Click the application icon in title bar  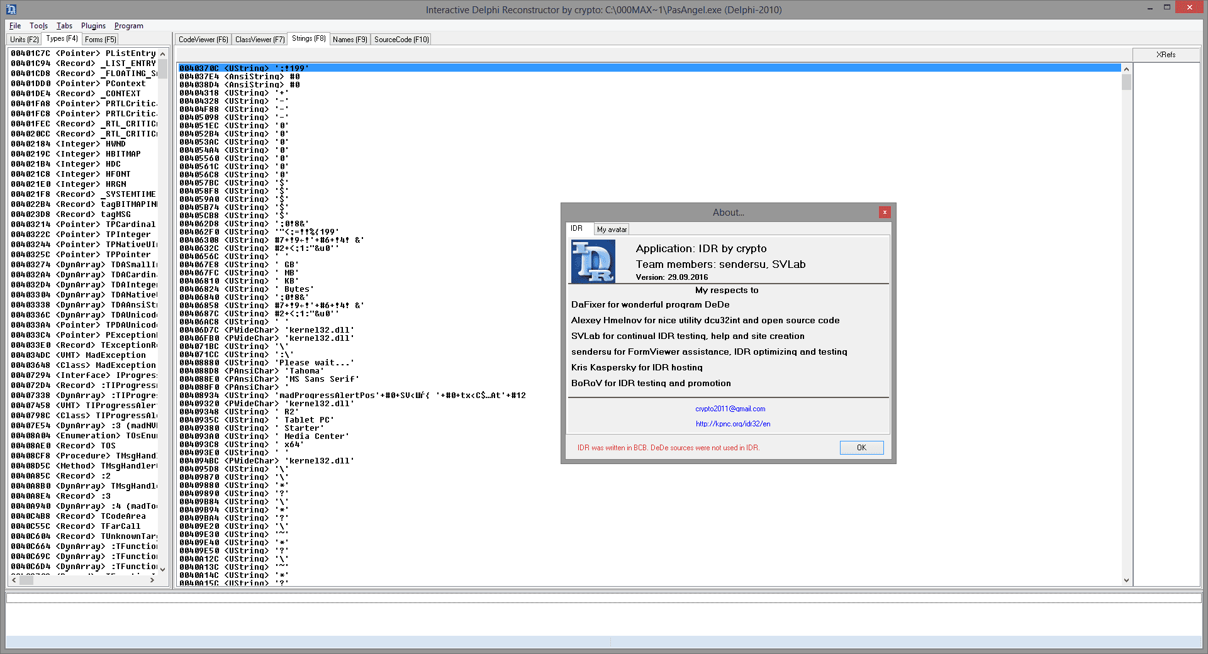pyautogui.click(x=11, y=9)
